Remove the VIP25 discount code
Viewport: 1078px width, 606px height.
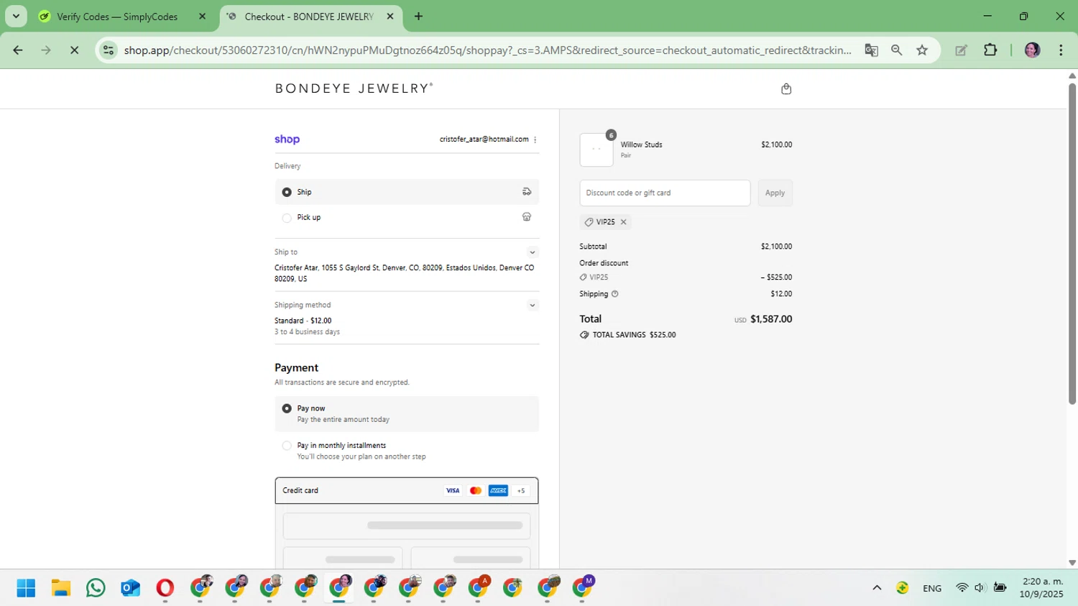[x=624, y=222]
